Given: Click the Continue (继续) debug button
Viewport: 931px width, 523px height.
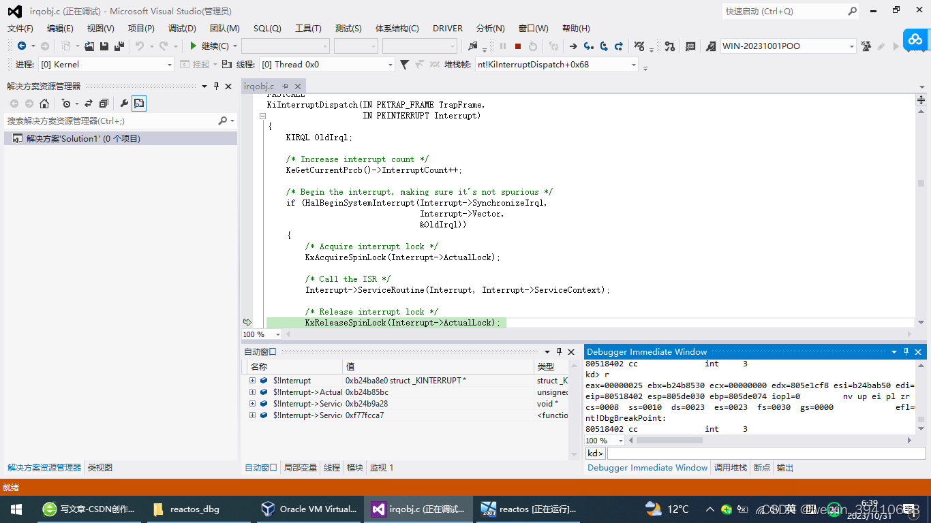Looking at the screenshot, I should pyautogui.click(x=209, y=46).
